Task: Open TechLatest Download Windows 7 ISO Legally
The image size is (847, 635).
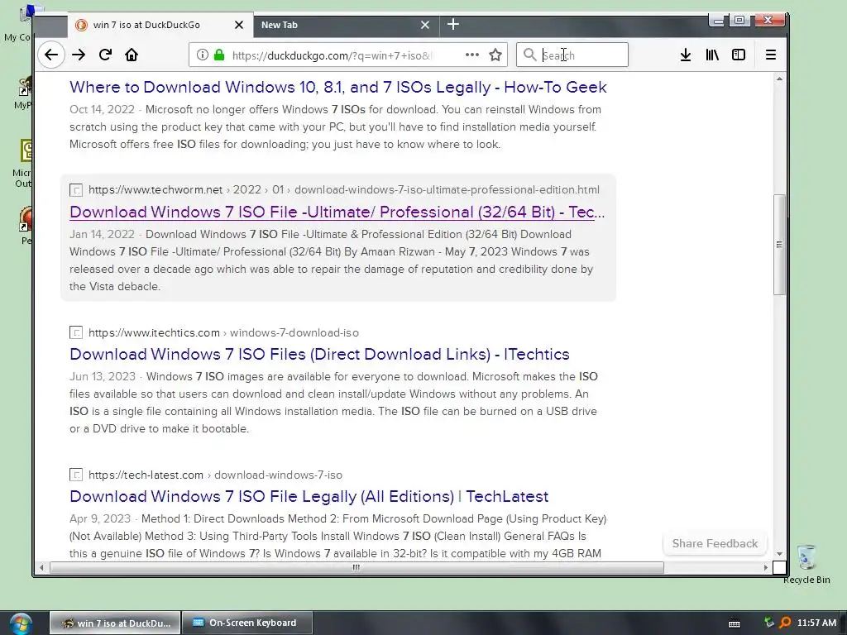Action: coord(309,496)
